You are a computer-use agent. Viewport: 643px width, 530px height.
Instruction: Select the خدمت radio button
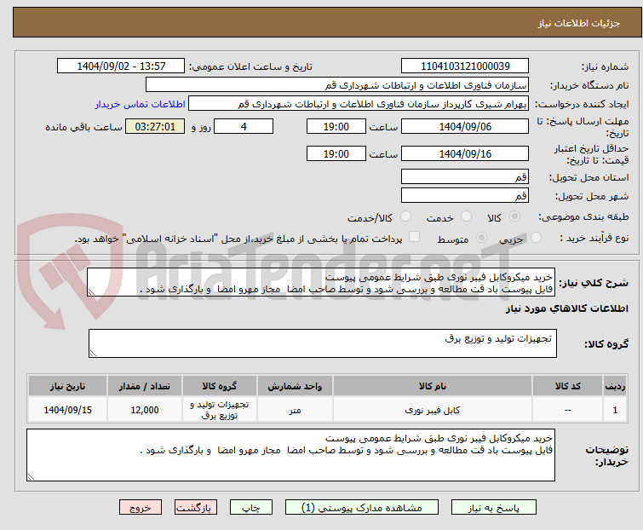[466, 216]
